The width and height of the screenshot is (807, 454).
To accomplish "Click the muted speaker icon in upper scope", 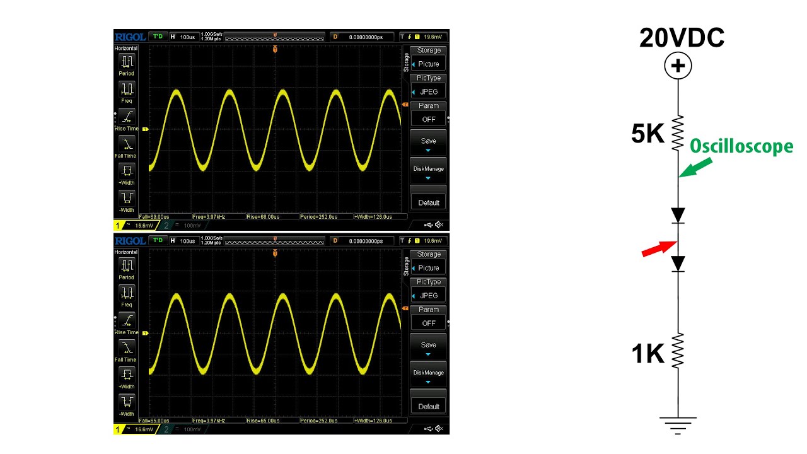I will click(x=439, y=225).
